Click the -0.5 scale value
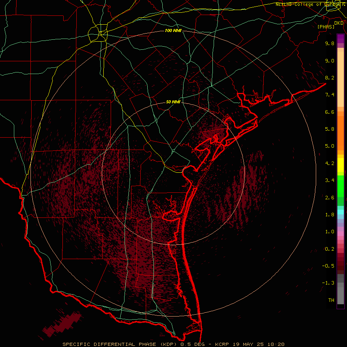Viewport: 347px width, 347px height. (x=328, y=266)
